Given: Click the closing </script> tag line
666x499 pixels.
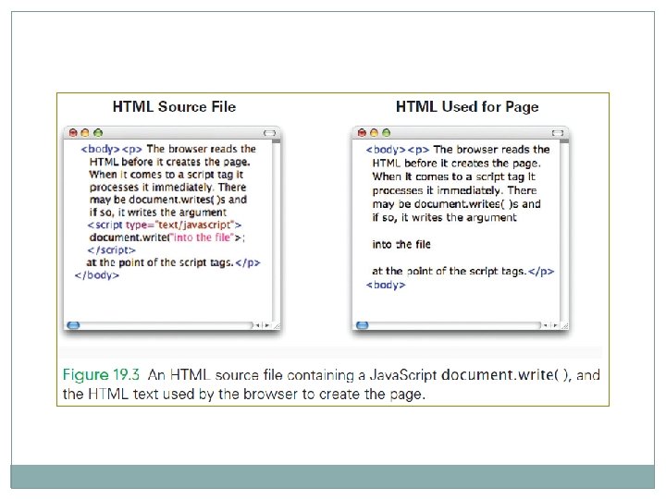Looking at the screenshot, I should [111, 250].
